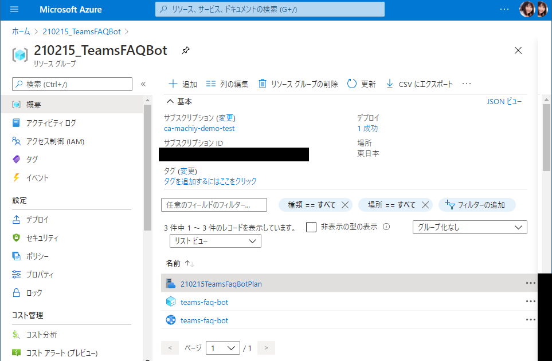Open プロパティ in sidebar
The image size is (552, 361).
(72, 274)
